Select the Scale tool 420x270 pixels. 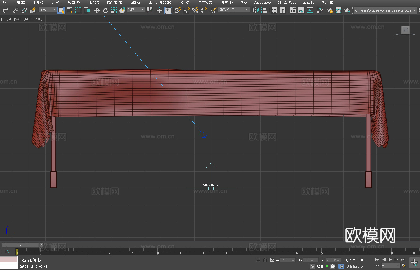coord(114,10)
